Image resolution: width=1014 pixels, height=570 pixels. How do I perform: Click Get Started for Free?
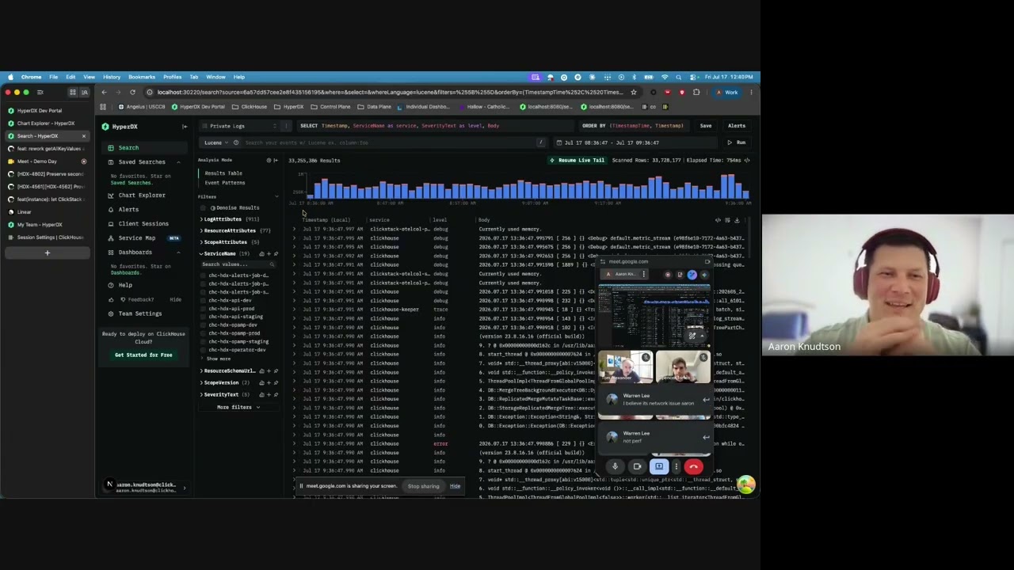143,355
